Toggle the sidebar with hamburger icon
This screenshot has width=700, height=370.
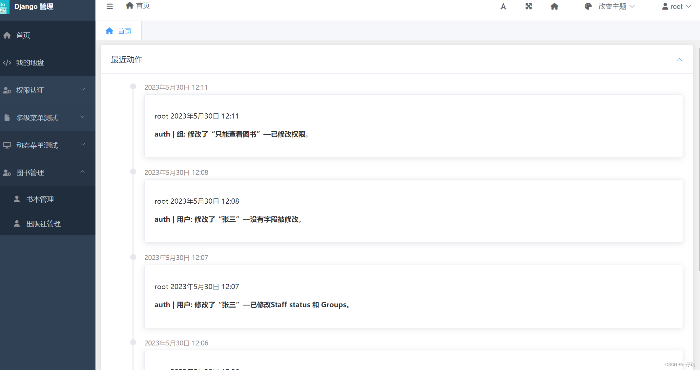[109, 6]
